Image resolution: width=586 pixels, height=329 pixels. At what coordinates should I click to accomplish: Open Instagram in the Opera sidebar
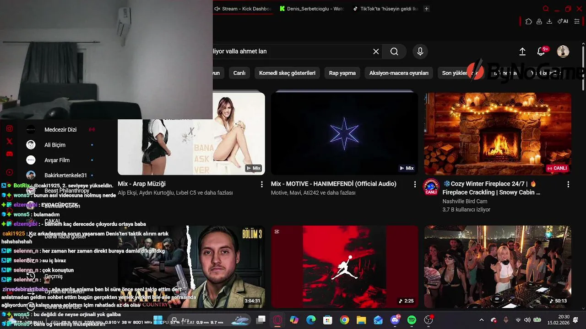(x=9, y=129)
